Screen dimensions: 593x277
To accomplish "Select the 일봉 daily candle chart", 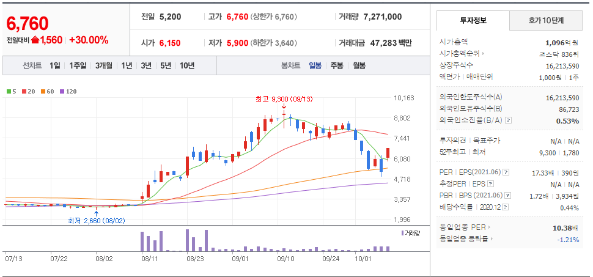I will coord(315,65).
